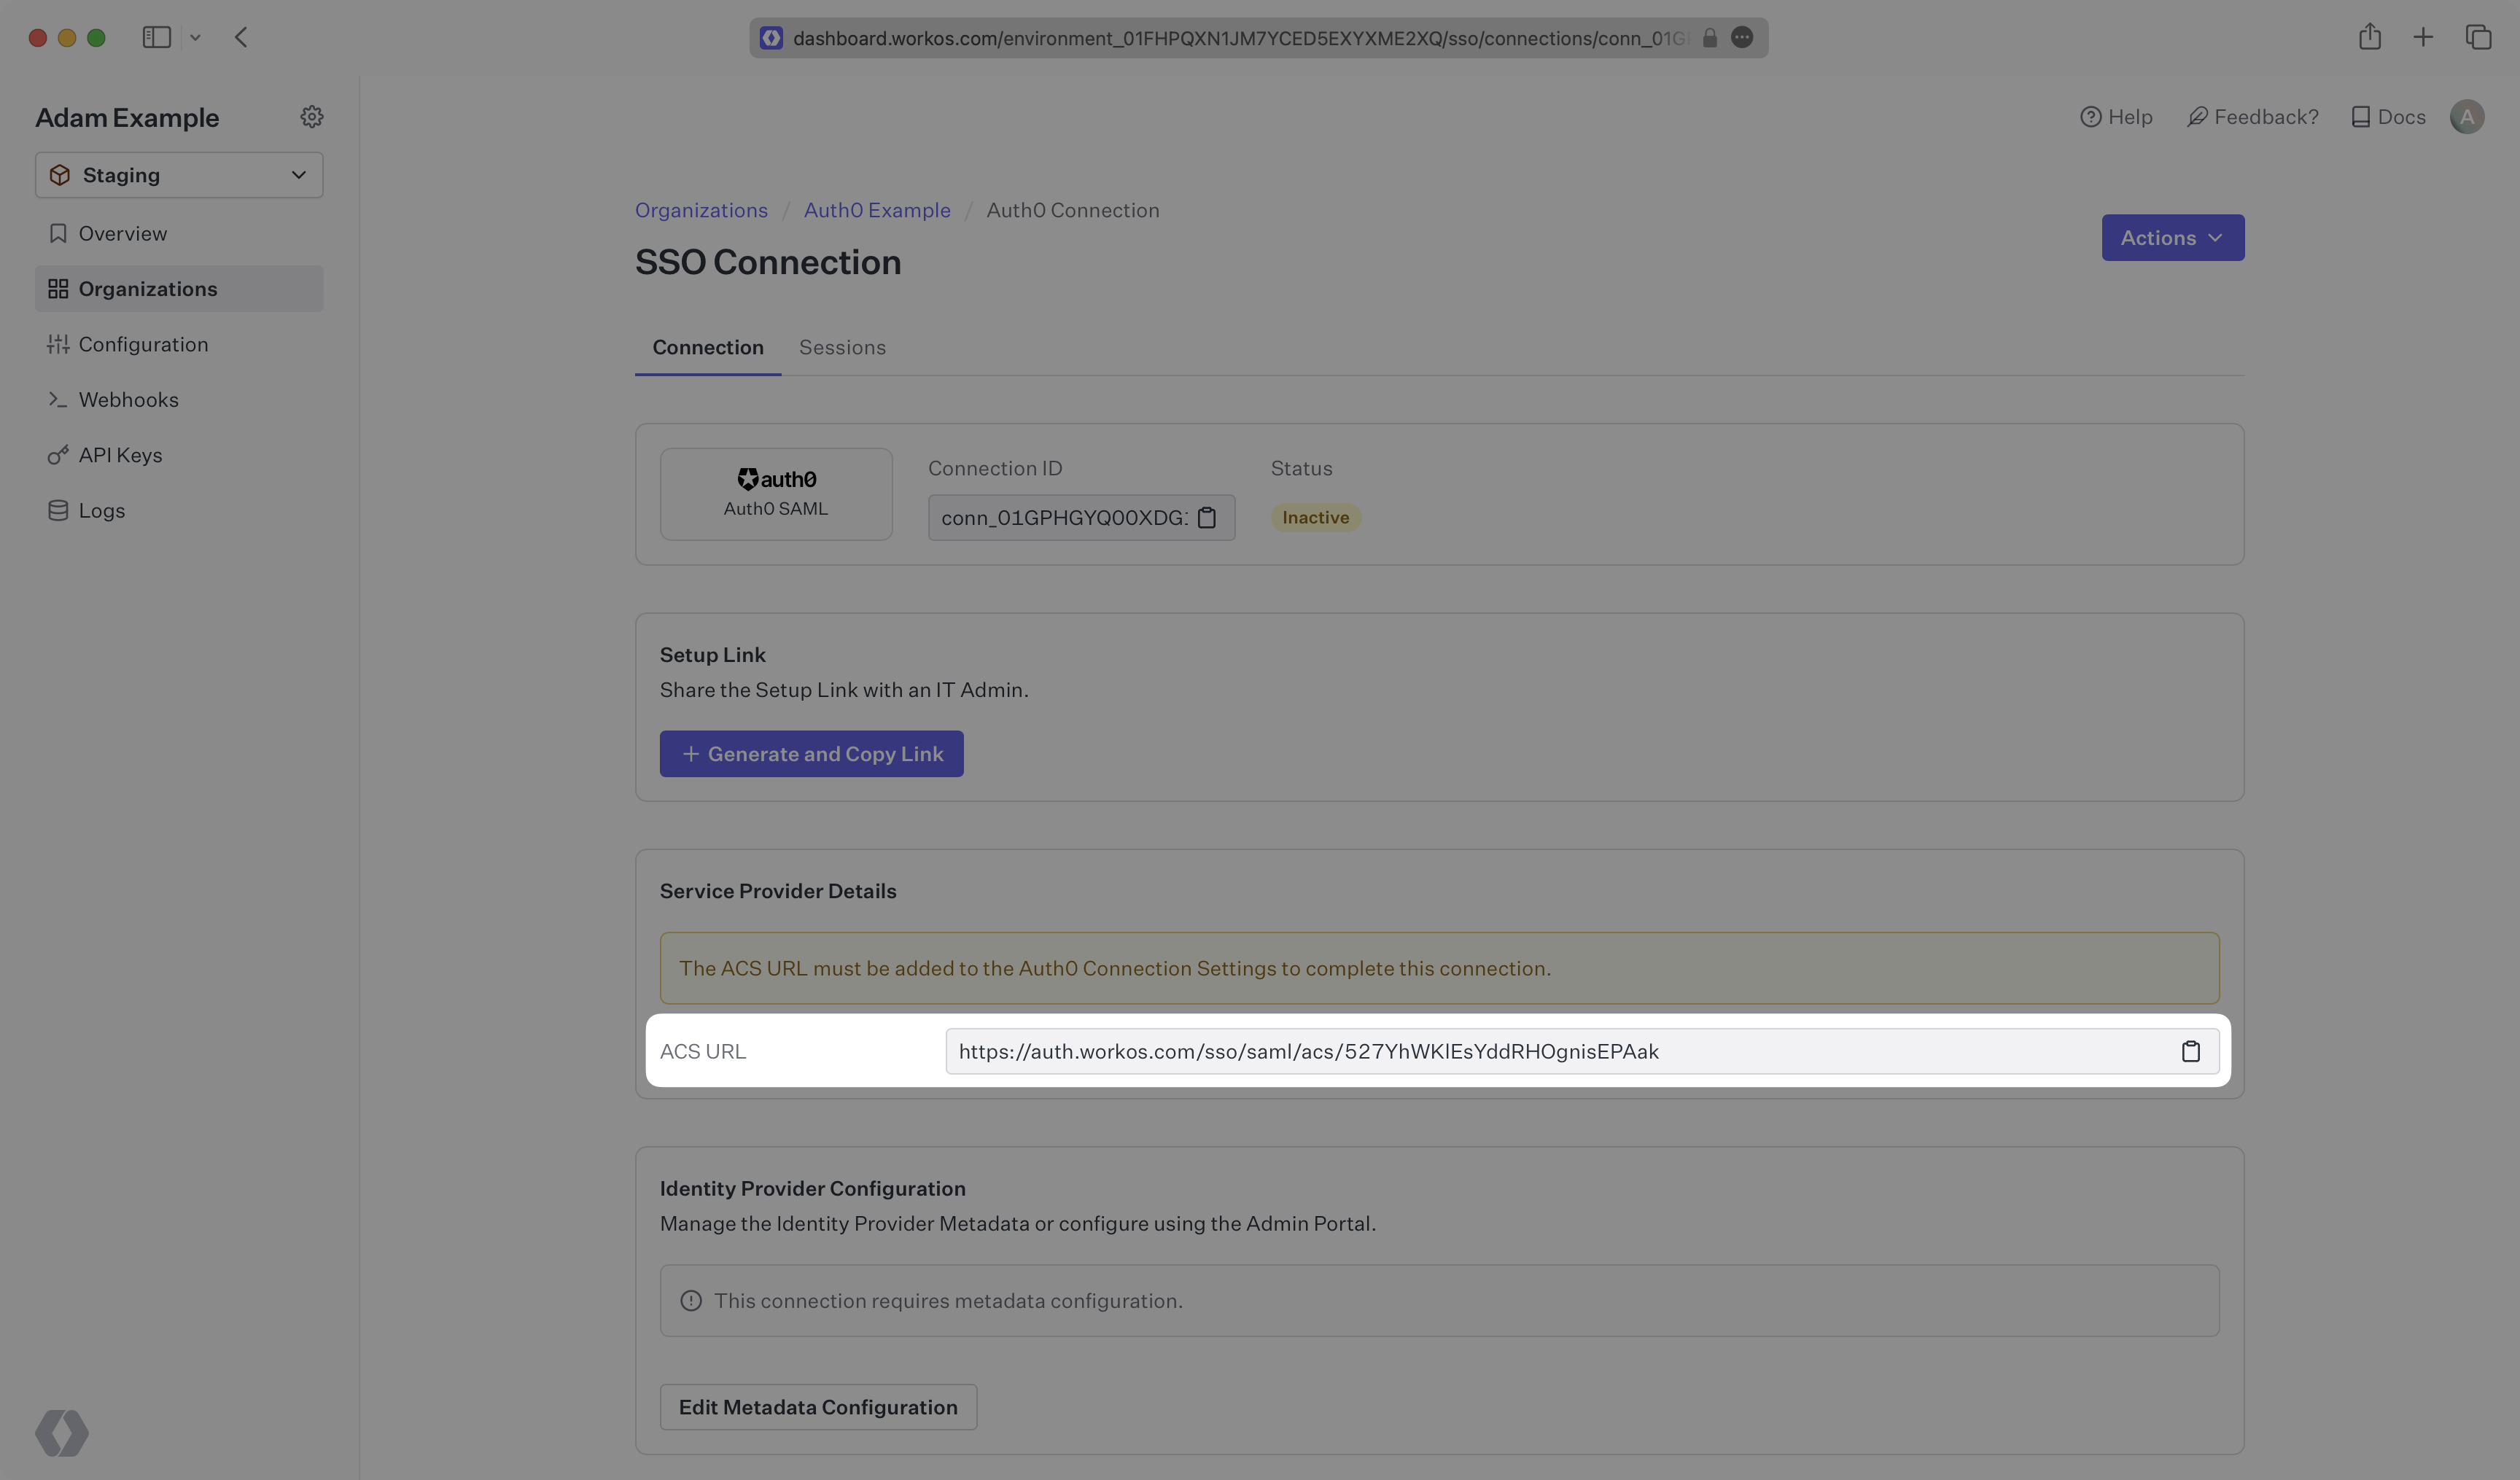Open a new browser tab with the plus icon
The image size is (2520, 1480).
pos(2423,37)
